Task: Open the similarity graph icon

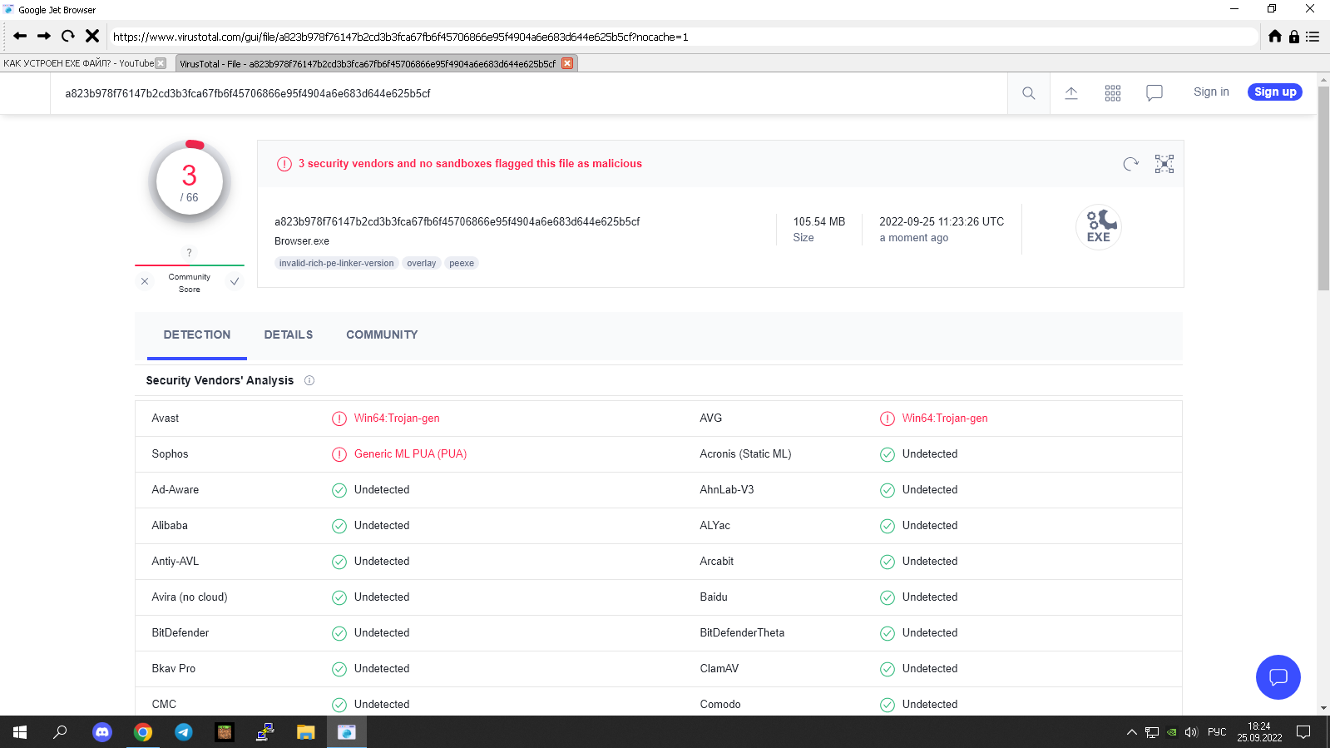Action: click(x=1164, y=164)
